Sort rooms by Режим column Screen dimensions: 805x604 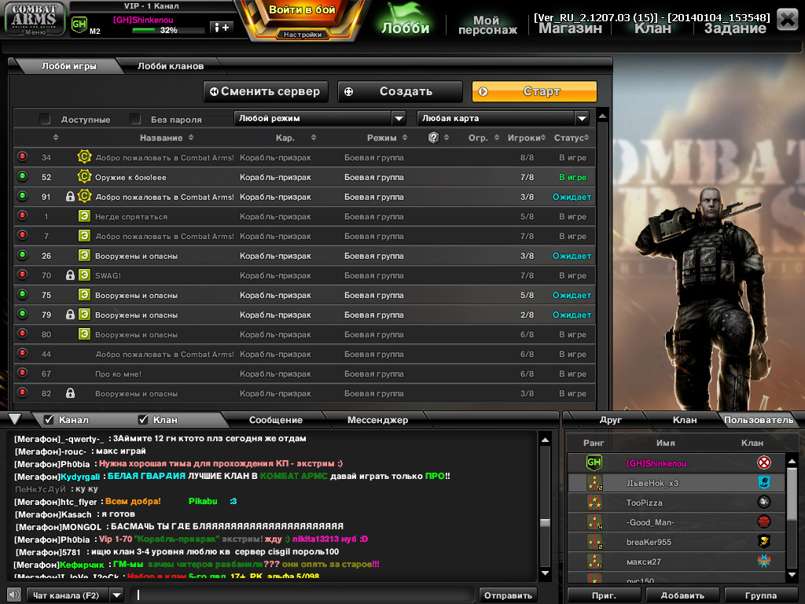pyautogui.click(x=387, y=138)
